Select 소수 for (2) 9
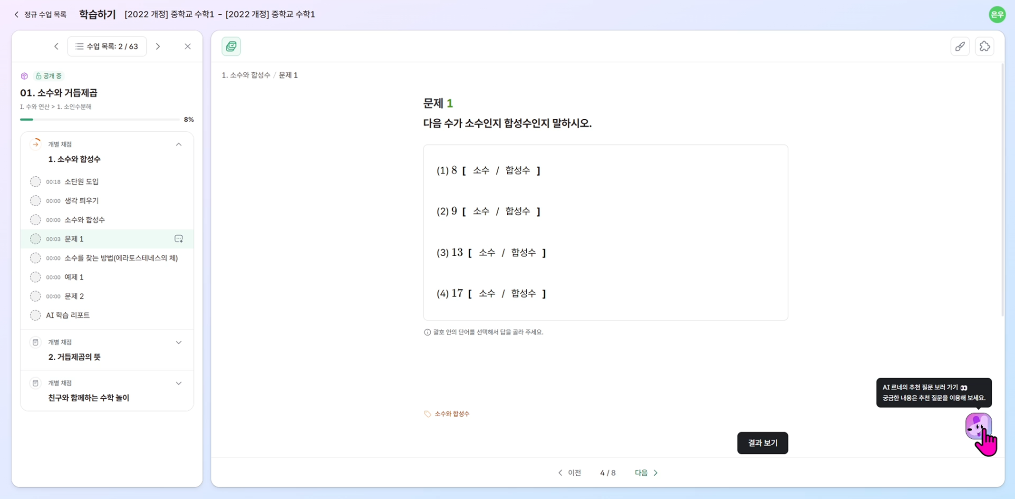The width and height of the screenshot is (1015, 499). (481, 211)
